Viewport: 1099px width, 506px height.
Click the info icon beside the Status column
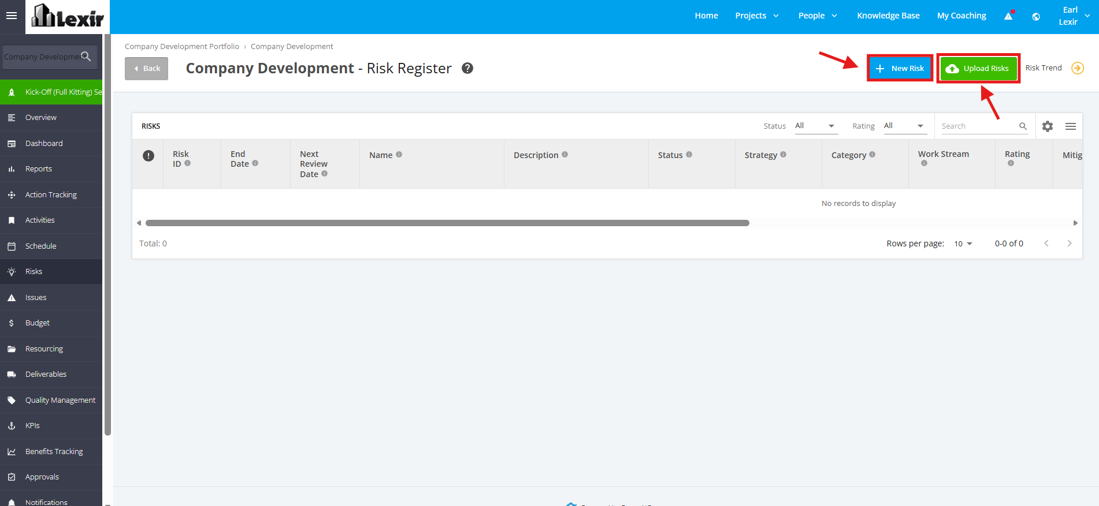pos(689,155)
